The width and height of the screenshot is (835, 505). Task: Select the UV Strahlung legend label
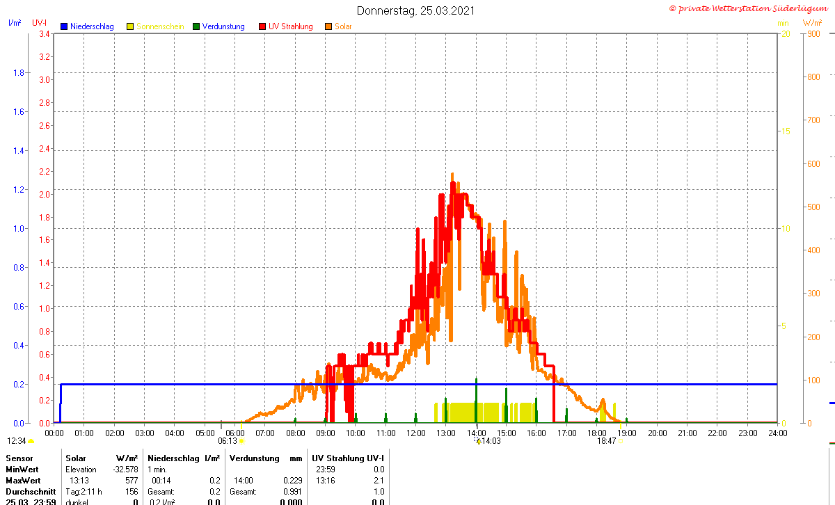tap(291, 26)
